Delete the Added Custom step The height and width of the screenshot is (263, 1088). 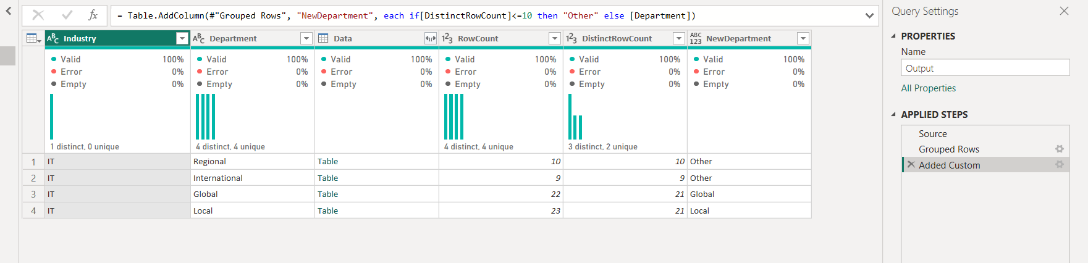click(911, 165)
